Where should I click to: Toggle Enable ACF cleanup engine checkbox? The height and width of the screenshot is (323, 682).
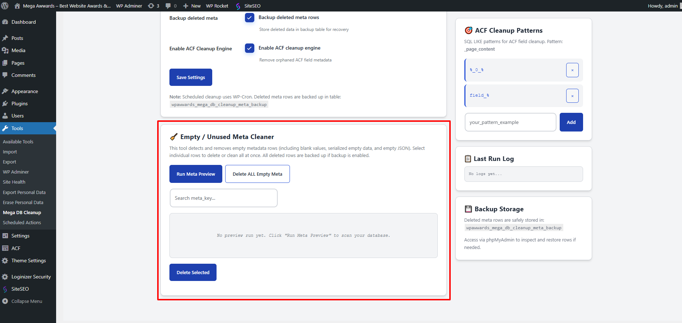click(250, 48)
